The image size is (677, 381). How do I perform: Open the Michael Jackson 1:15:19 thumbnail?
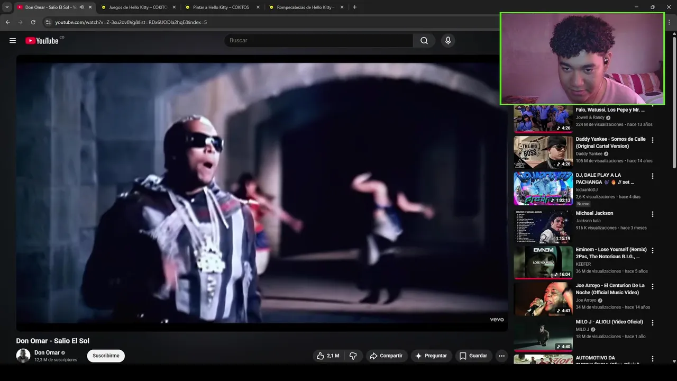(x=543, y=226)
